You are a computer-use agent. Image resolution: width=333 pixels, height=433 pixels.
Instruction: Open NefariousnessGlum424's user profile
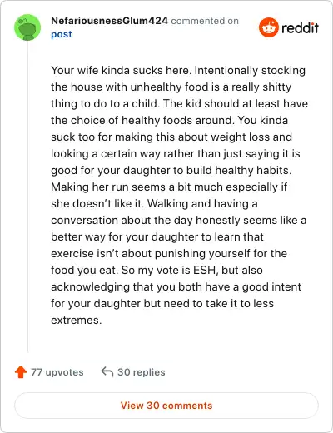tap(109, 21)
